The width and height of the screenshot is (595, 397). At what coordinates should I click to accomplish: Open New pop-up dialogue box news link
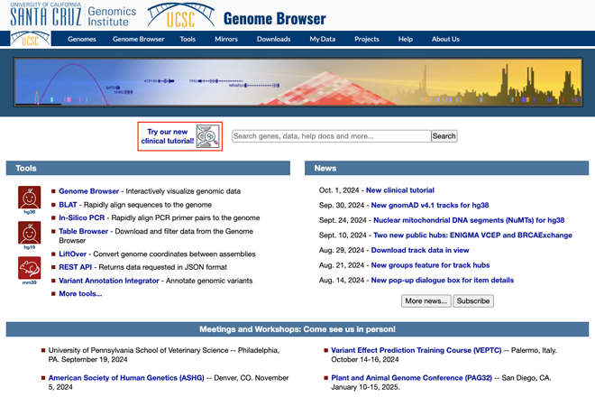(443, 280)
